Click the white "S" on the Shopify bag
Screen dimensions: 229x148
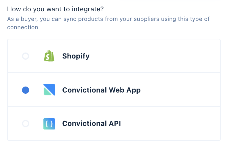48,57
